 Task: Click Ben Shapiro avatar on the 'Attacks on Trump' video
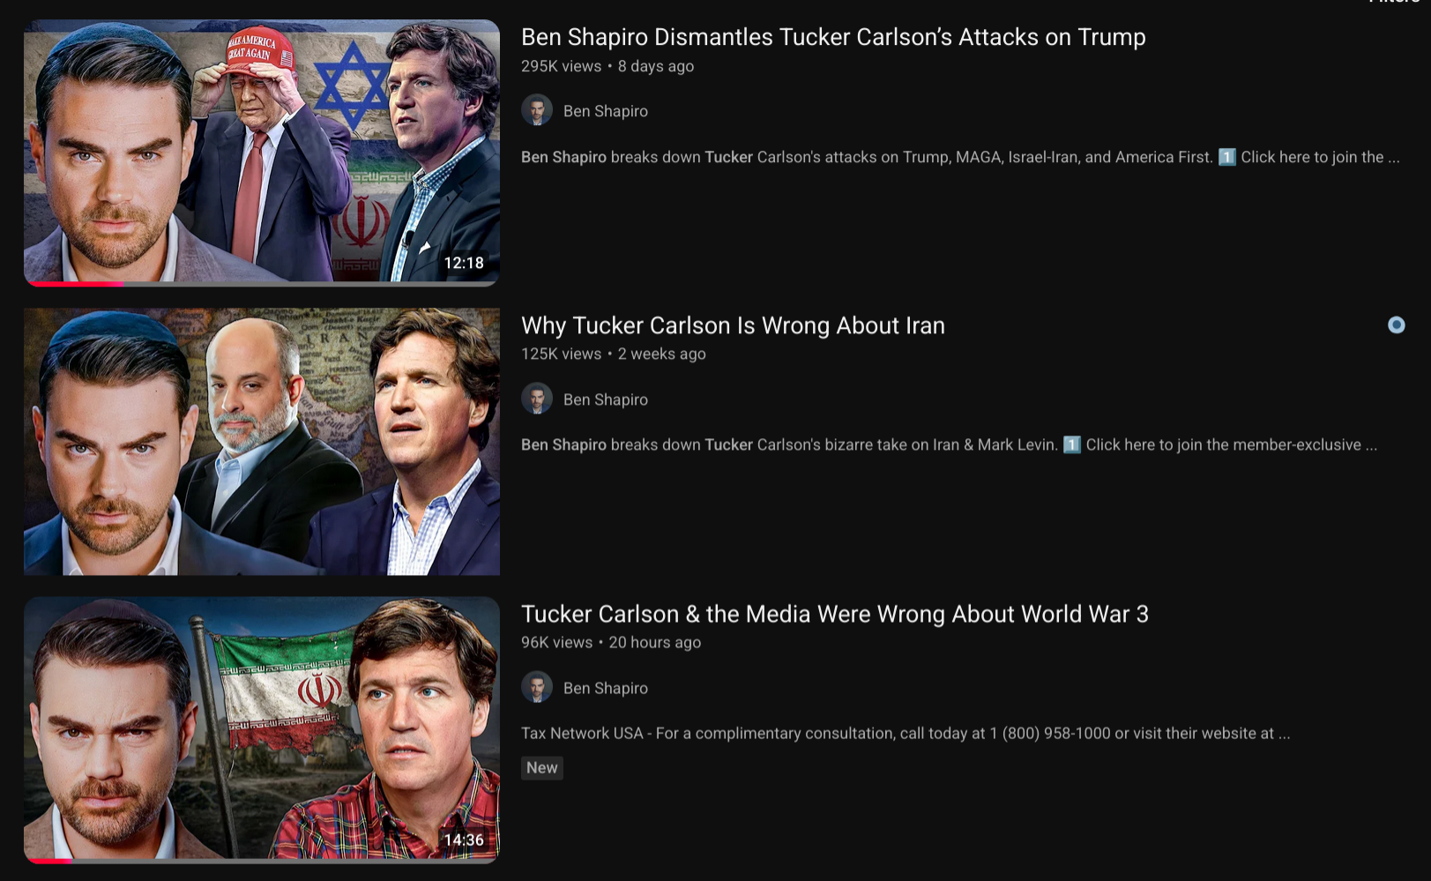click(537, 110)
